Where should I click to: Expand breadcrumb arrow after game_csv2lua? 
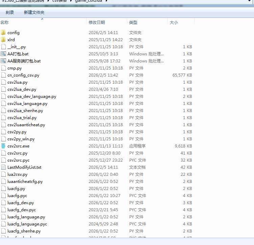pos(107,1)
